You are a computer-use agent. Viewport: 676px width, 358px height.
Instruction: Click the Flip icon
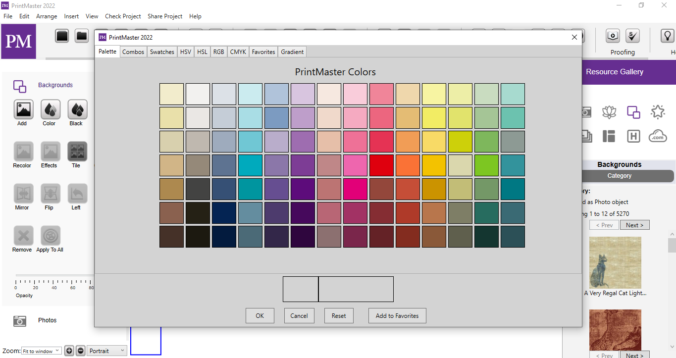click(51, 194)
